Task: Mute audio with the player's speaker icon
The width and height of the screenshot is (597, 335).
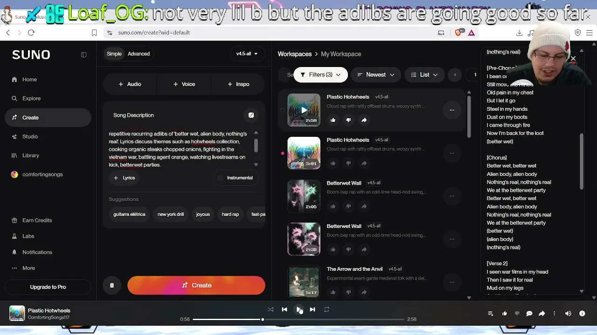Action: (568, 314)
